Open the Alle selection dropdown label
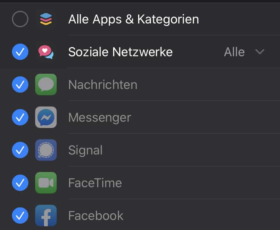This screenshot has width=280, height=230. coord(234,52)
